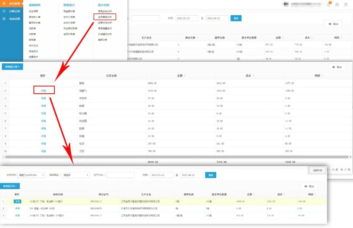Image resolution: width=353 pixels, height=228 pixels.
Task: Click 台账记录 sidebar icon
Action: (x=4, y=11)
